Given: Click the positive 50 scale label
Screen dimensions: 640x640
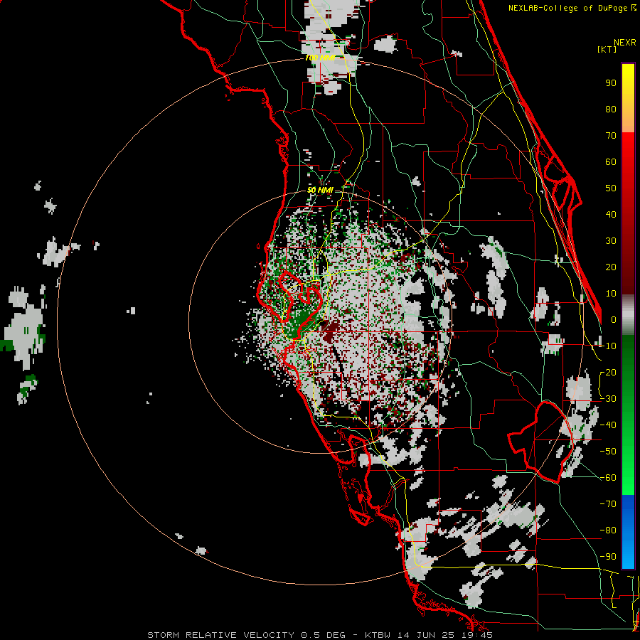Looking at the screenshot, I should click(611, 188).
